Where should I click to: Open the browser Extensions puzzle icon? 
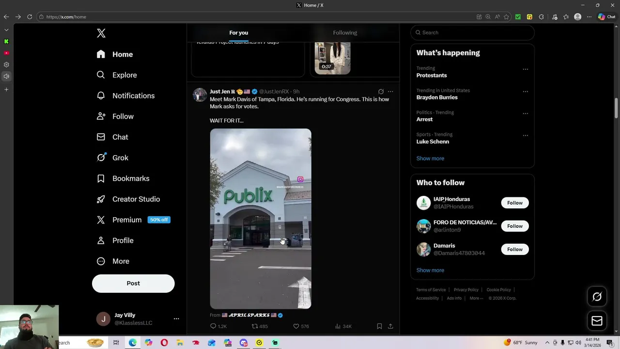[x=542, y=16]
